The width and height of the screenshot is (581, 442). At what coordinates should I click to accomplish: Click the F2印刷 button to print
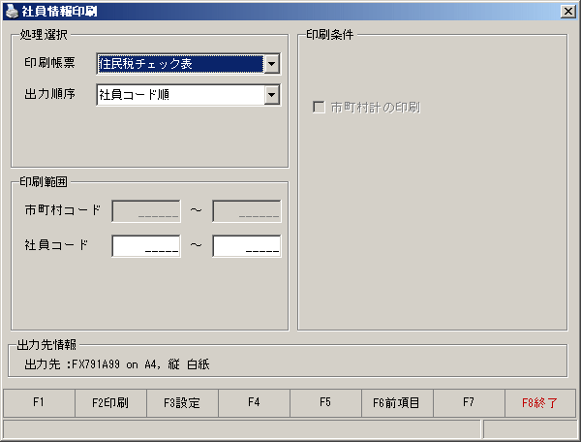pos(110,402)
